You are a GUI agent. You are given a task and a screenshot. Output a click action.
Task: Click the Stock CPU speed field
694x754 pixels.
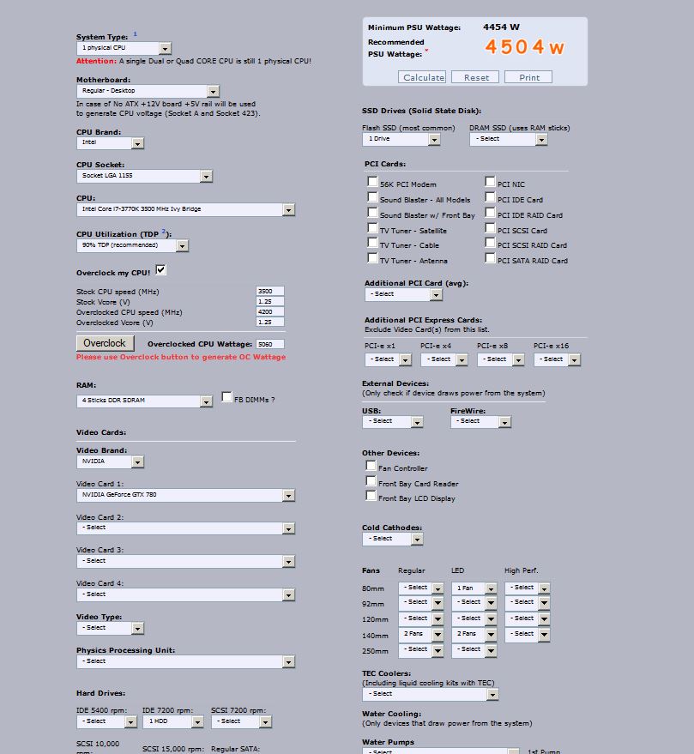(x=270, y=292)
